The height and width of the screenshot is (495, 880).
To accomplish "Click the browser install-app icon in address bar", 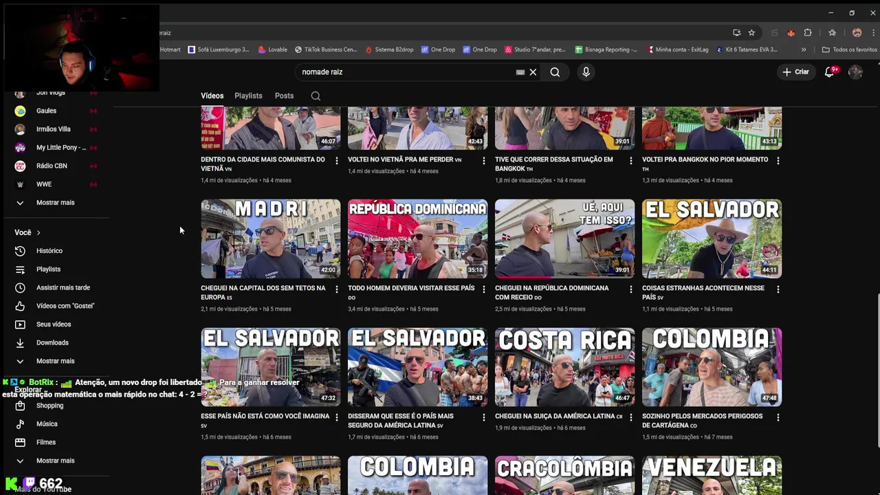I will click(x=737, y=32).
